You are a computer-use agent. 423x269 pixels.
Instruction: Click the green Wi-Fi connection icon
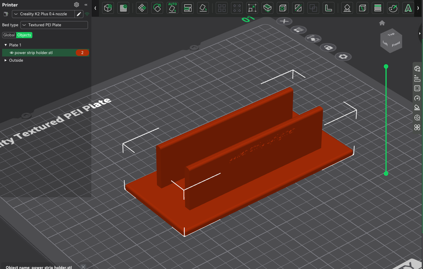[87, 14]
